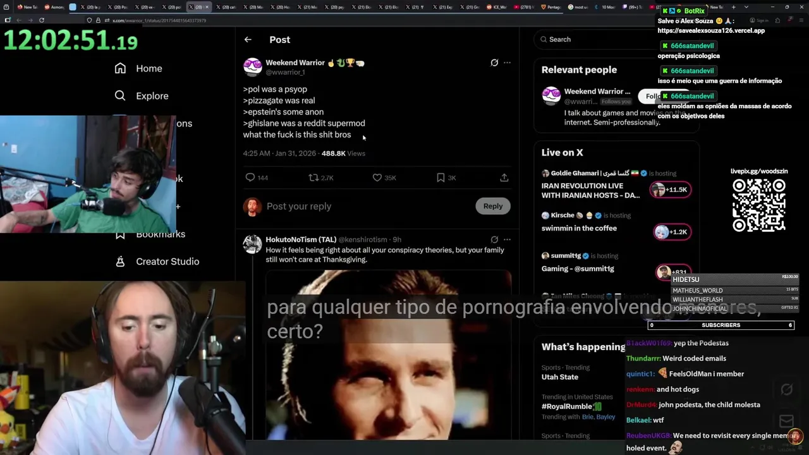Open Home in X sidebar
Viewport: 809px width, 455px height.
click(149, 68)
